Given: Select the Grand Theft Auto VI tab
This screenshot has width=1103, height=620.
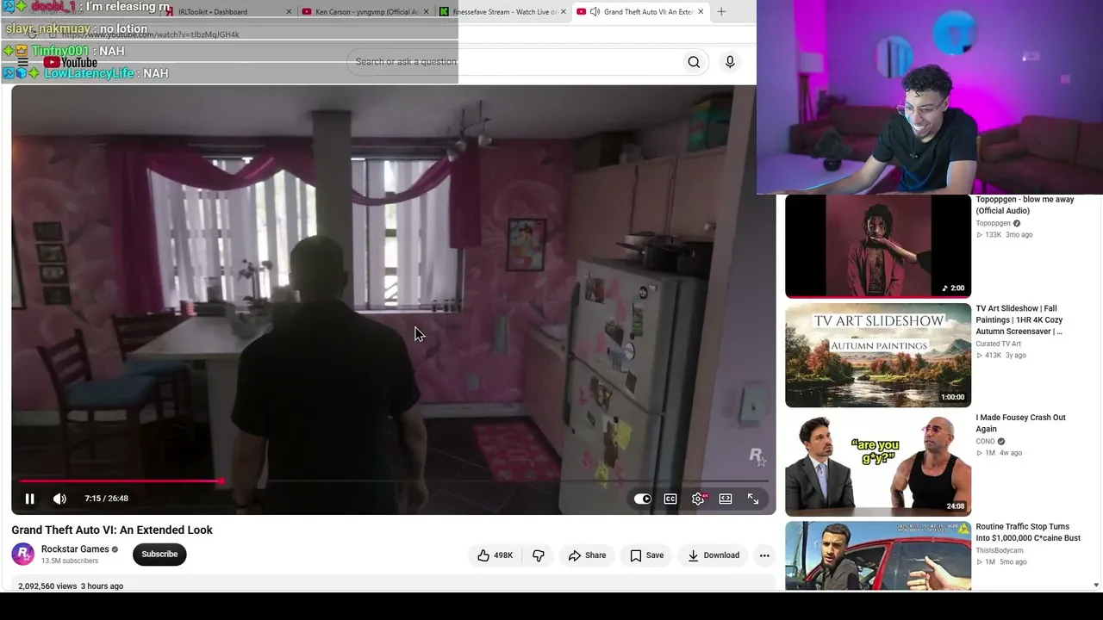Looking at the screenshot, I should [639, 12].
